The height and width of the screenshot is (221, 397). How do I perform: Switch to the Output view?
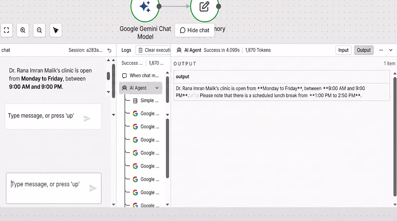(363, 50)
